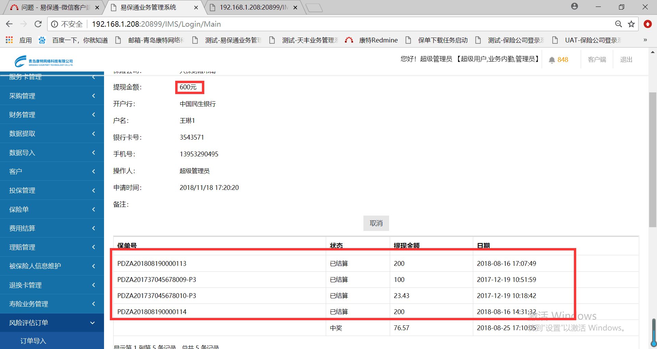Click the scrollbar up arrow
The height and width of the screenshot is (349, 657).
click(x=653, y=52)
